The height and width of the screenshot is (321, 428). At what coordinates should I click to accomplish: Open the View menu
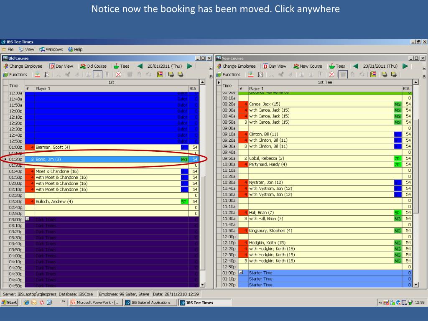pos(26,49)
